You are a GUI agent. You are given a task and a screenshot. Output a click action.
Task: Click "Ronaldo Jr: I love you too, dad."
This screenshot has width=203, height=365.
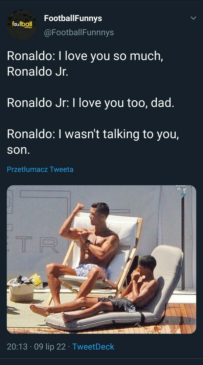91,103
